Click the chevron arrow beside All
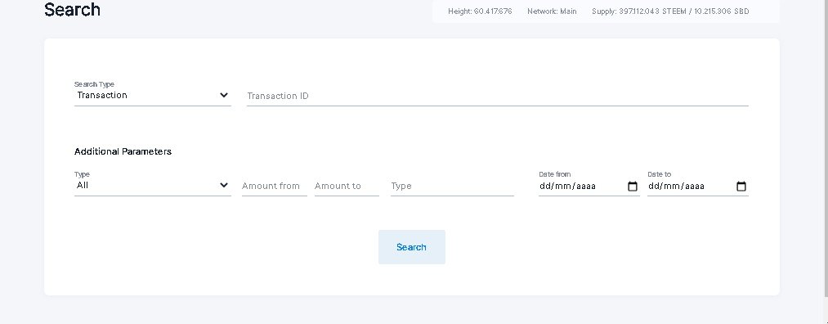The height and width of the screenshot is (324, 828). (224, 186)
